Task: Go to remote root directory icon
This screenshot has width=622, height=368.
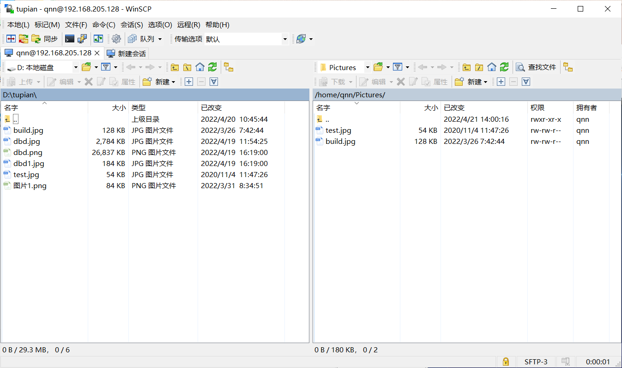Action: [479, 67]
